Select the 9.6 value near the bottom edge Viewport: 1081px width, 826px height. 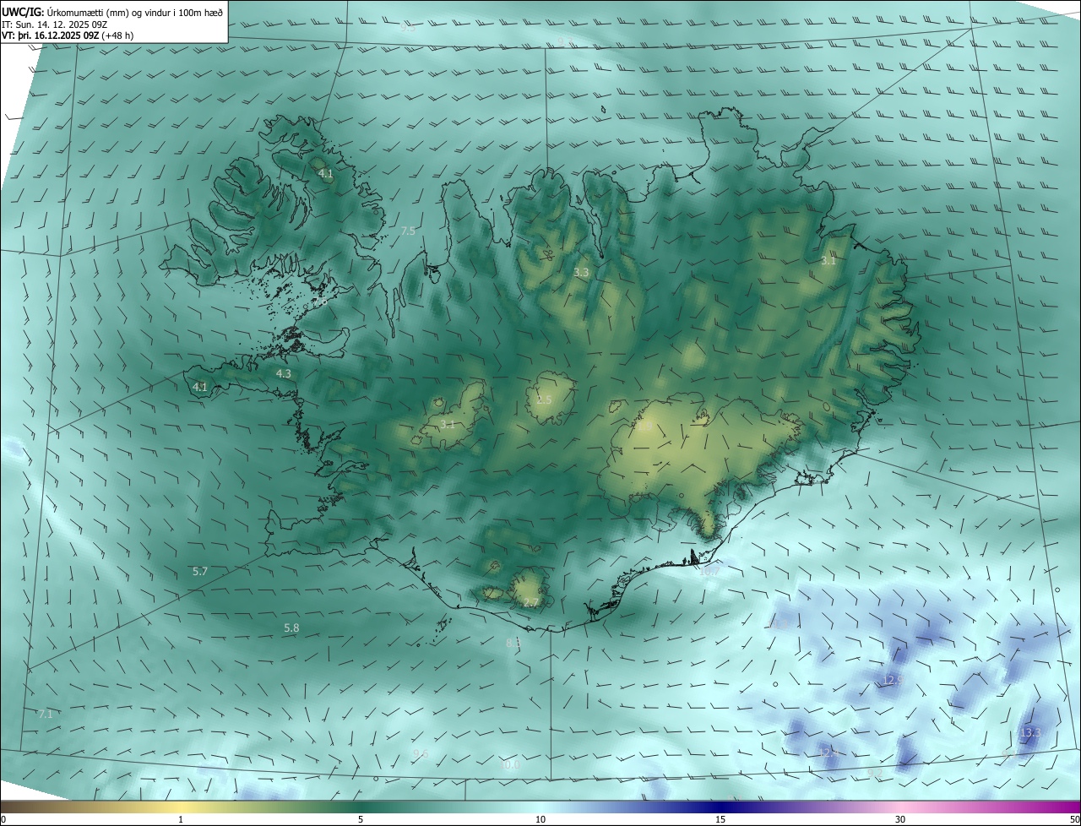pyautogui.click(x=421, y=753)
